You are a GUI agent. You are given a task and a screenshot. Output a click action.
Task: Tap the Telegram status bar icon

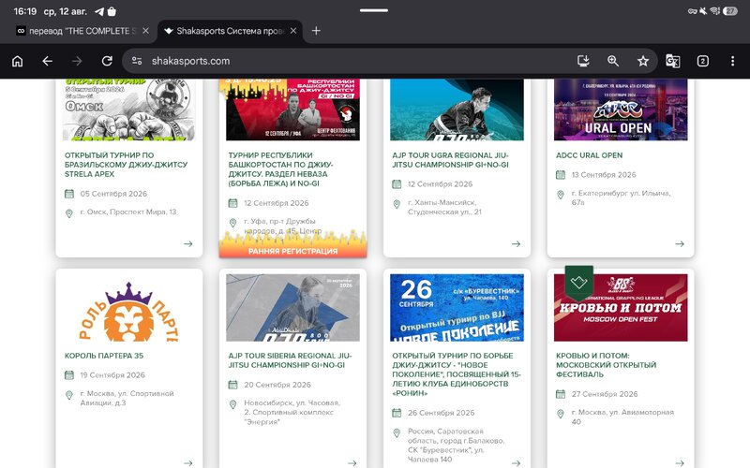pyautogui.click(x=99, y=11)
